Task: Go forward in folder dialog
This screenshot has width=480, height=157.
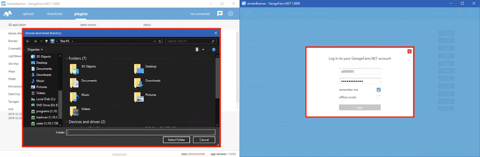Action: 35,41
